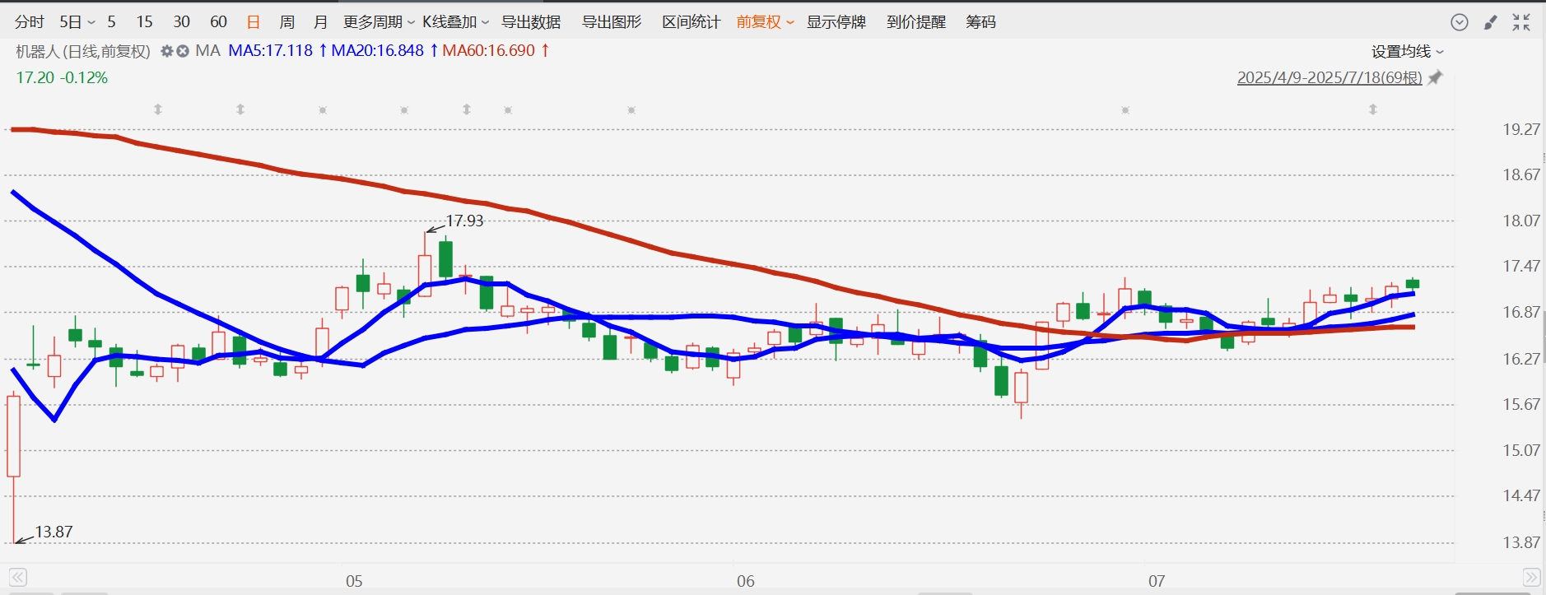
Task: Remove the MA indicator with the X icon
Action: (183, 51)
